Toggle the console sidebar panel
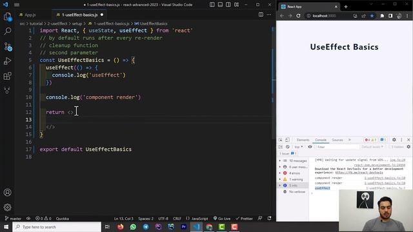This screenshot has width=413, height=232. coord(281,147)
